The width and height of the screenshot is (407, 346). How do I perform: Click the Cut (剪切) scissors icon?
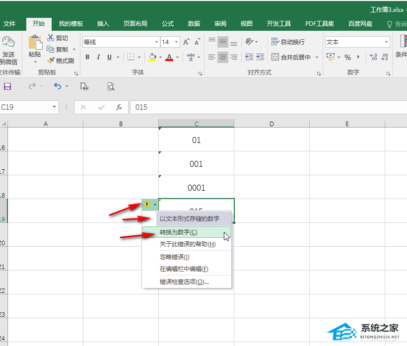point(51,38)
